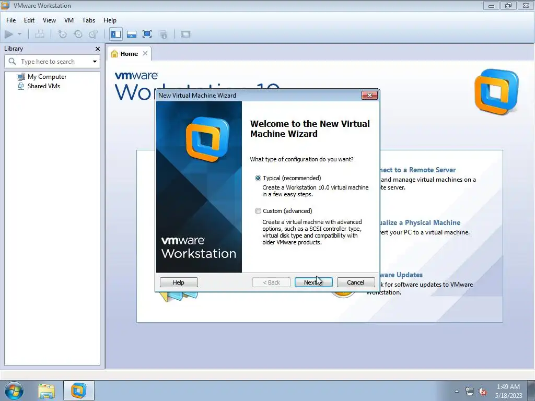
Task: Click the Power On play toolbar icon
Action: [x=9, y=34]
